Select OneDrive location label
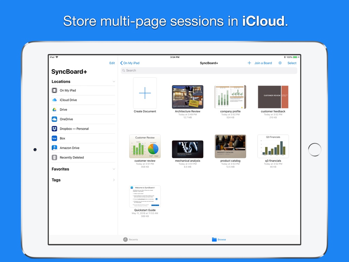The width and height of the screenshot is (349, 262). pos(66,119)
